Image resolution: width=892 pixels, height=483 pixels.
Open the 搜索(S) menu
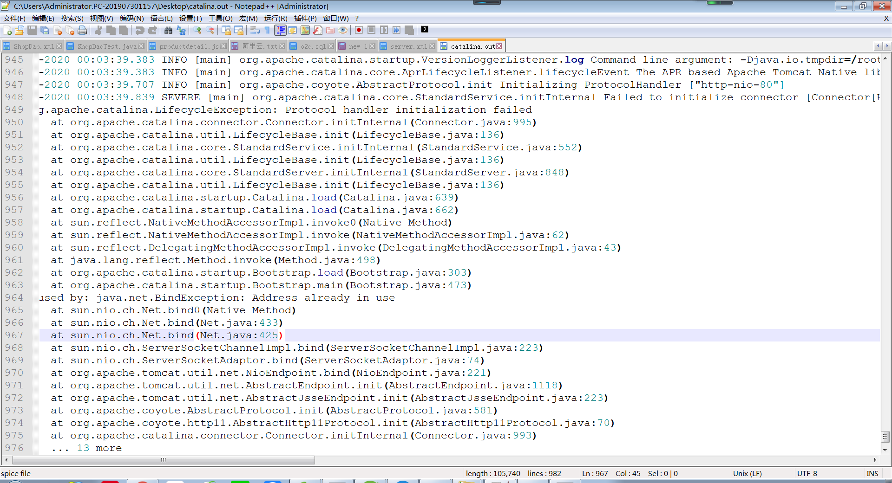pyautogui.click(x=72, y=19)
